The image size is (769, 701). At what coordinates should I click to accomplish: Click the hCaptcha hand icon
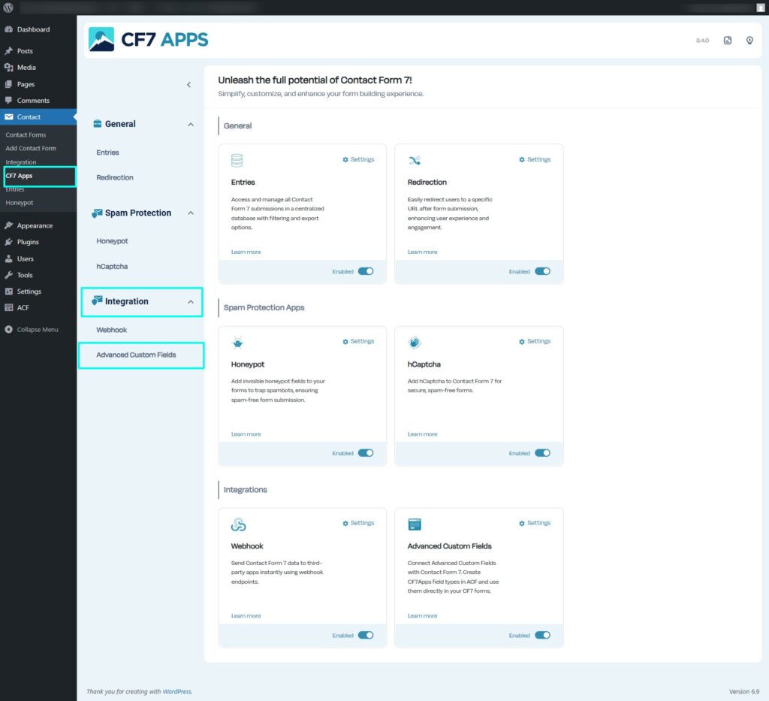415,343
